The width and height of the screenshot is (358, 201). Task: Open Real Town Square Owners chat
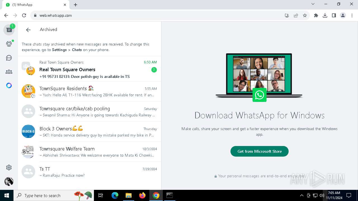(x=89, y=69)
